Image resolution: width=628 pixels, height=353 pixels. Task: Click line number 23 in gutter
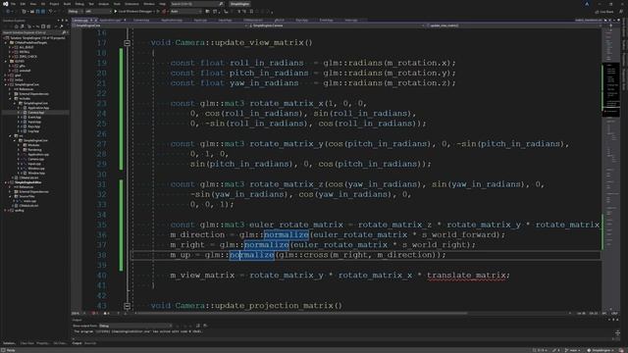[x=102, y=103]
